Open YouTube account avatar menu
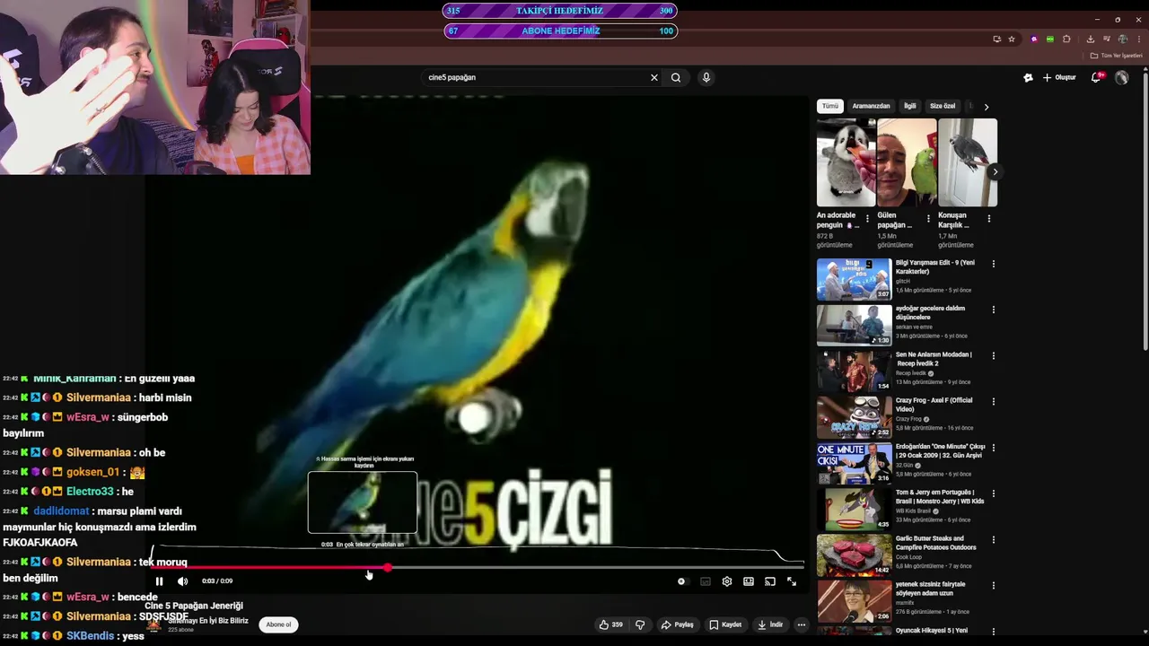 point(1122,77)
